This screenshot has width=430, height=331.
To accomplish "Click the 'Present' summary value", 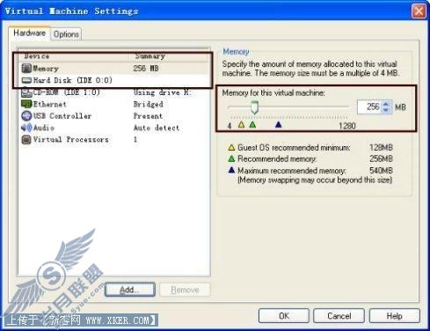I will (x=148, y=116).
